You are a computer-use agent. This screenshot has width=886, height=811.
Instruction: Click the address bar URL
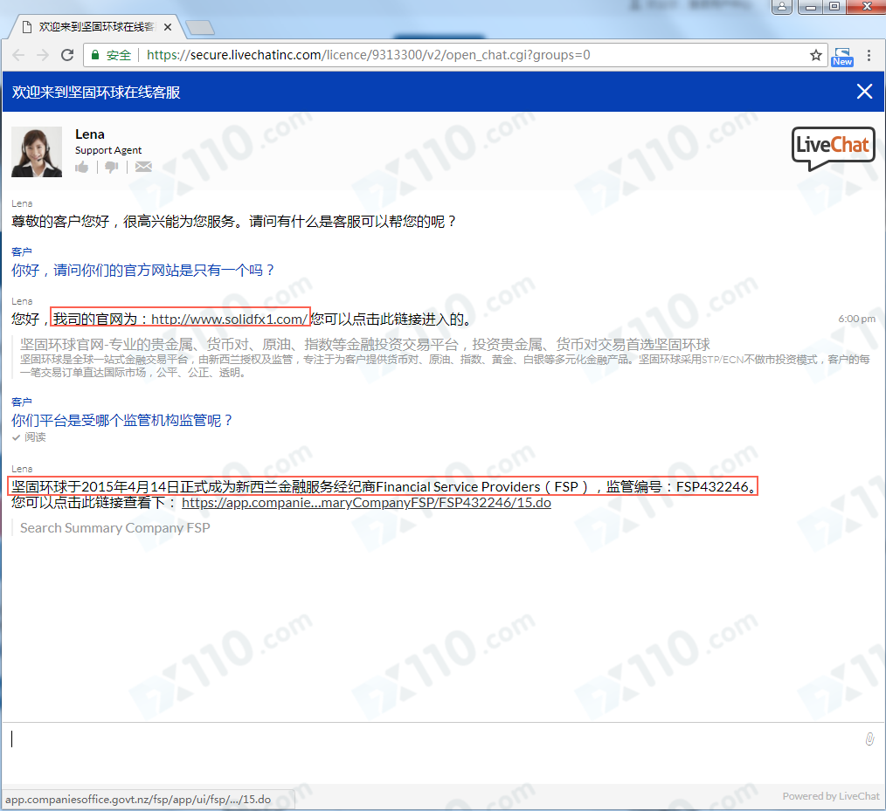coord(367,55)
